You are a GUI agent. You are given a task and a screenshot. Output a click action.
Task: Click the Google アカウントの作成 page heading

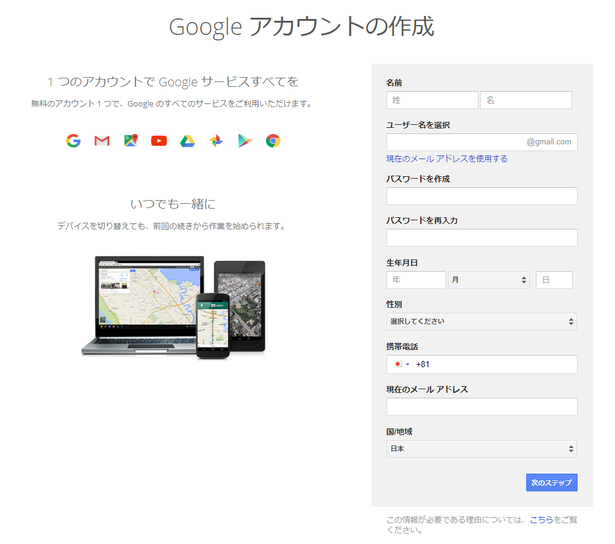tap(301, 27)
